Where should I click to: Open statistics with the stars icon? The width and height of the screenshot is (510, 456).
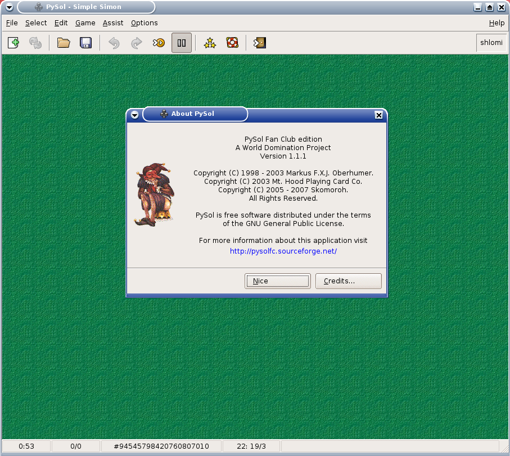click(x=210, y=43)
